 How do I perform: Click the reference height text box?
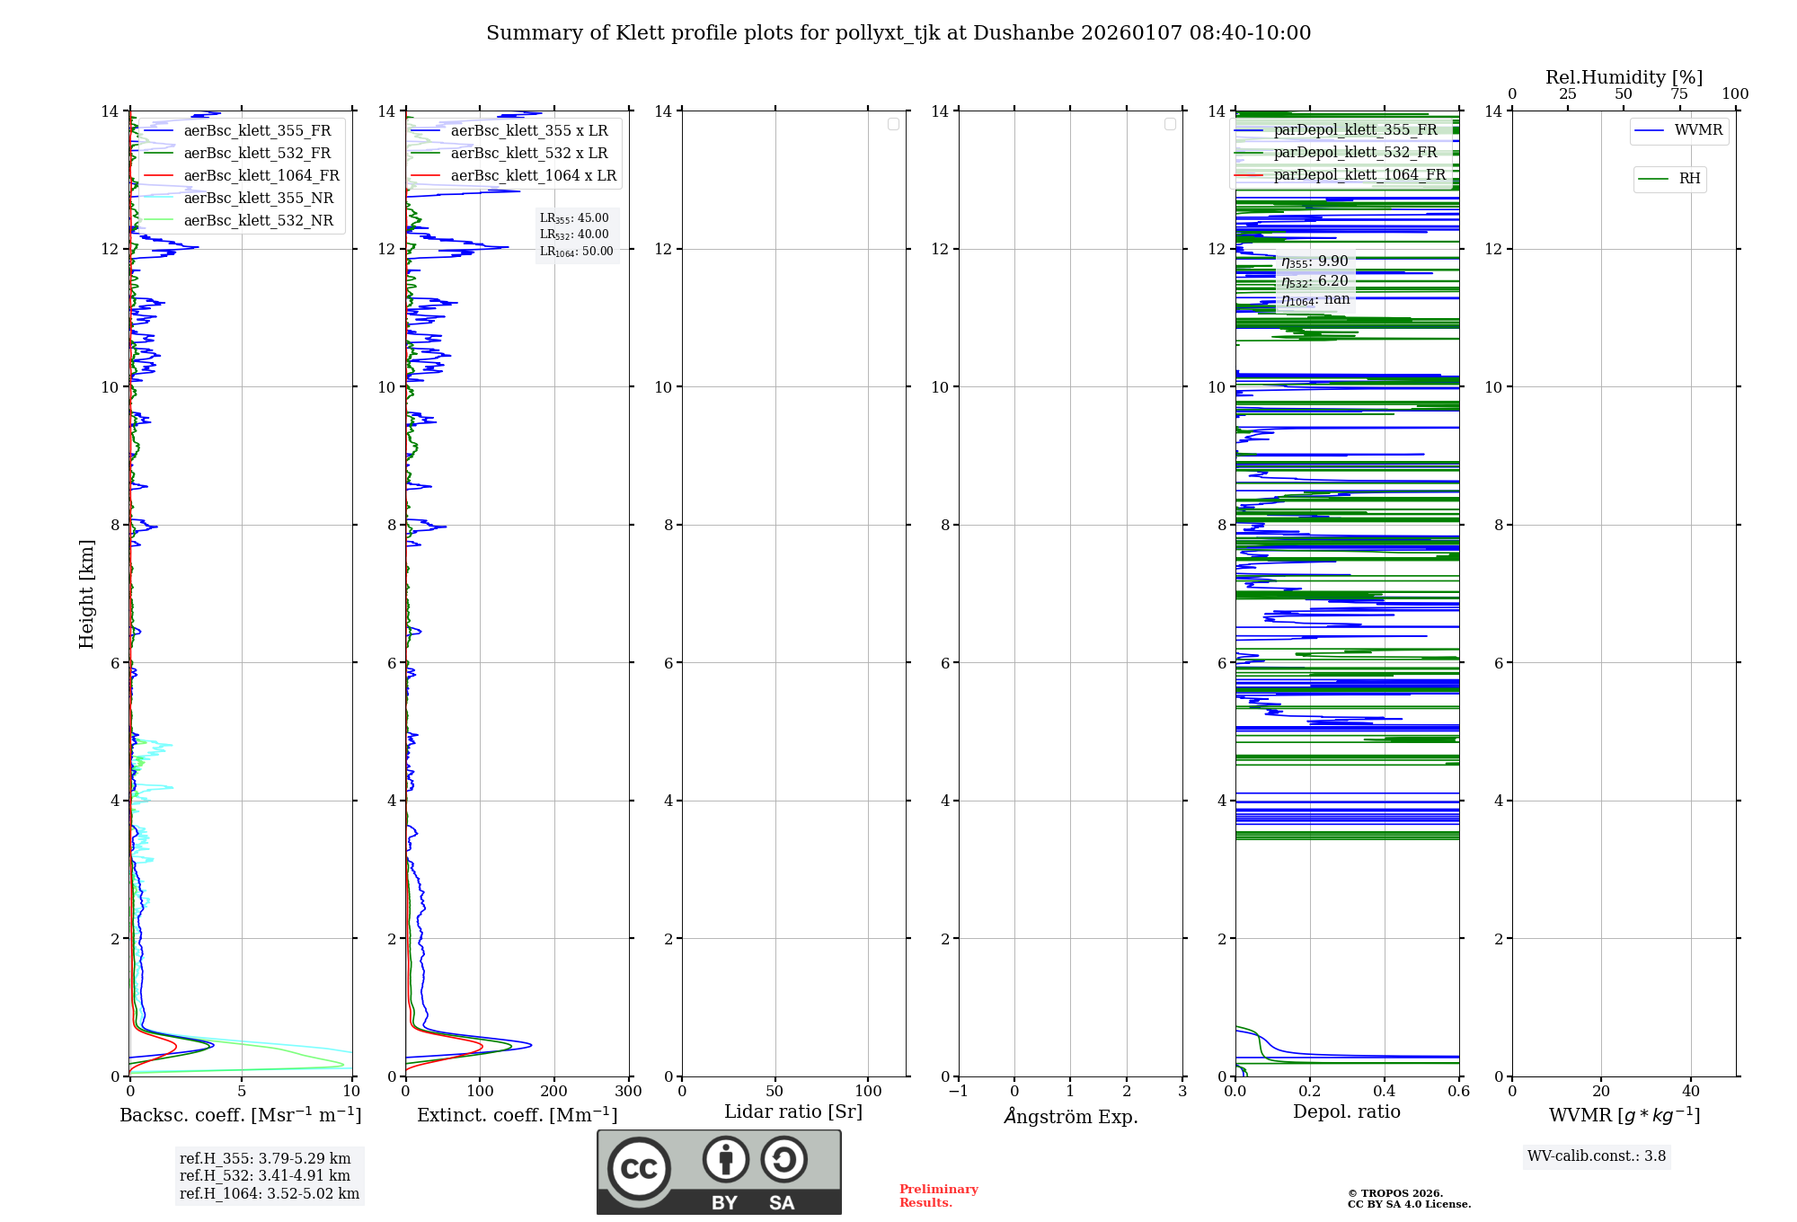269,1176
